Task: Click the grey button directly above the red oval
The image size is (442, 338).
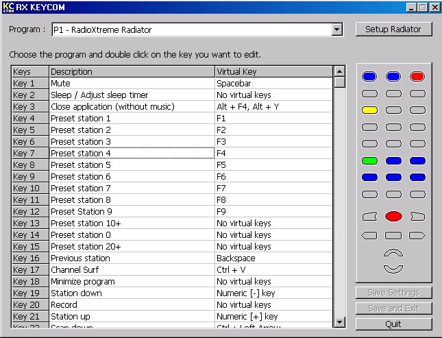Action: click(x=393, y=194)
